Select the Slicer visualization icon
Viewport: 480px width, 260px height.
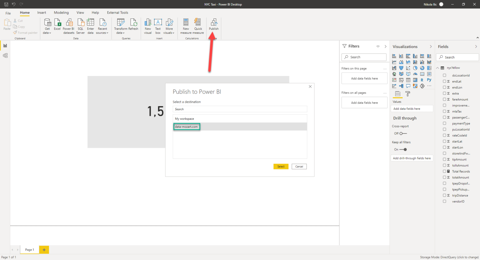click(401, 80)
